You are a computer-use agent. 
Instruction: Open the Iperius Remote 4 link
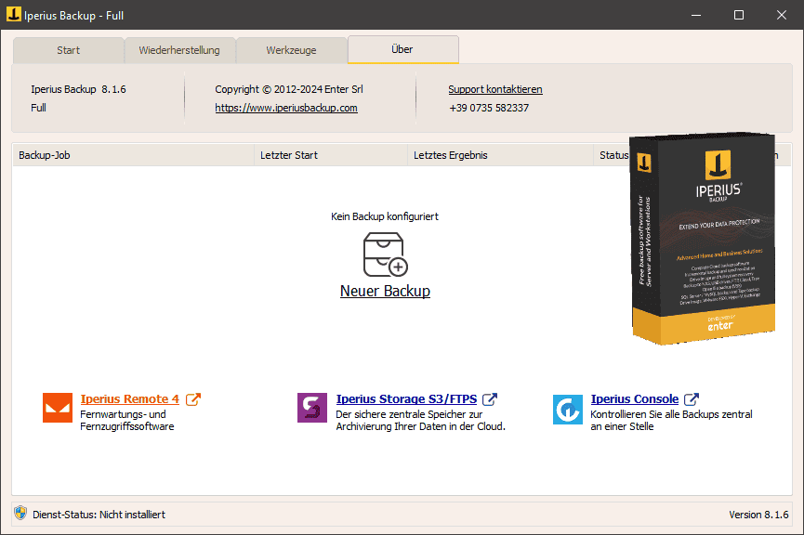(130, 398)
